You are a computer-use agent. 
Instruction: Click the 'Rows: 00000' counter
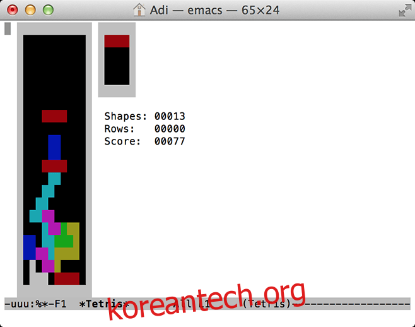tap(145, 129)
